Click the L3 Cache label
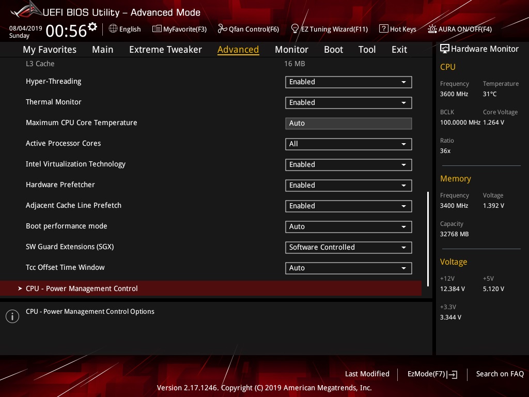This screenshot has height=397, width=529. pyautogui.click(x=40, y=64)
